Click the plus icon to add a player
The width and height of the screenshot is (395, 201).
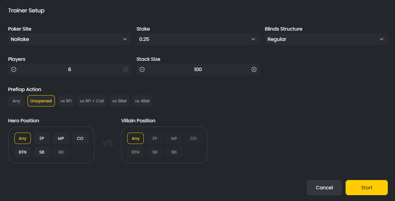pyautogui.click(x=125, y=69)
